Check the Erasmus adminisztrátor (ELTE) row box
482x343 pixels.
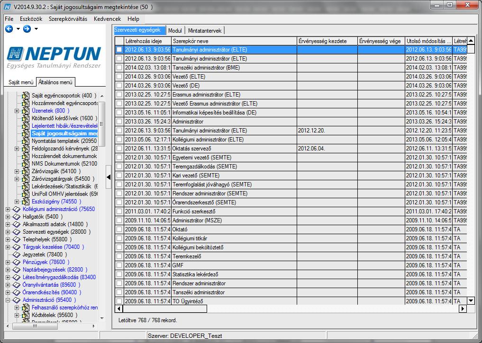pyautogui.click(x=119, y=95)
